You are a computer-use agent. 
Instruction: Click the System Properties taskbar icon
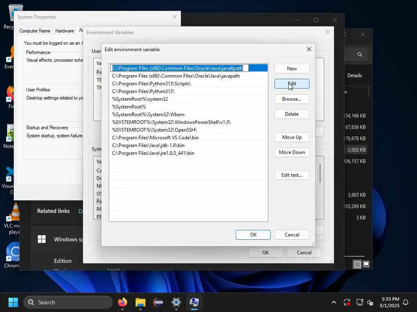click(x=194, y=302)
